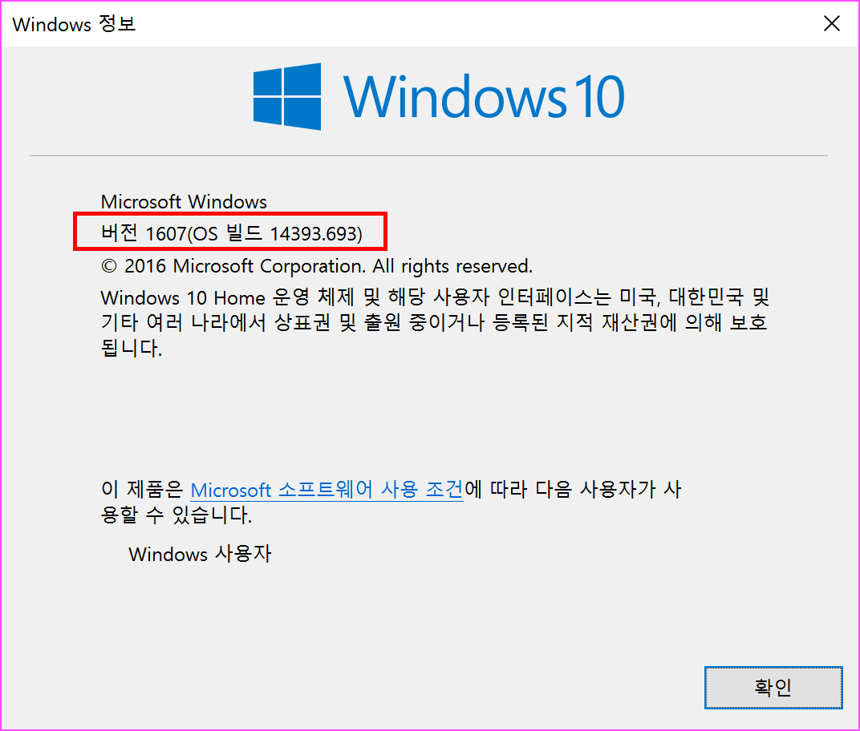
Task: Click the blue Windows logo icon
Action: pyautogui.click(x=287, y=96)
